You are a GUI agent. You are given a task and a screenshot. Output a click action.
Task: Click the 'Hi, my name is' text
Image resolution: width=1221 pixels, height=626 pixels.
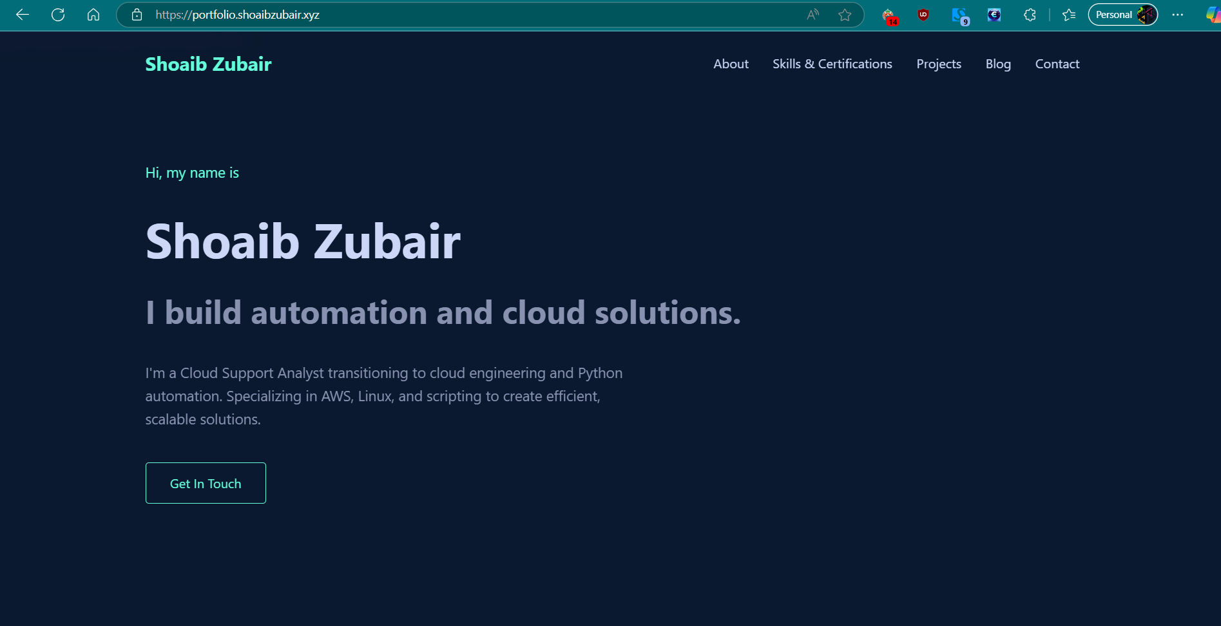point(192,173)
